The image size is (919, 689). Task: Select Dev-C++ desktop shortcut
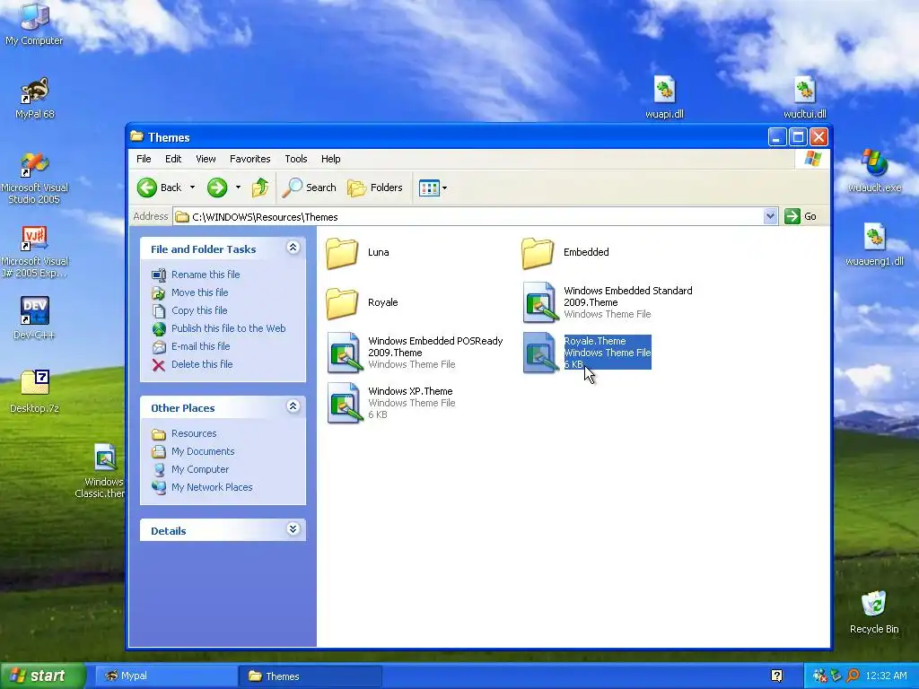[x=35, y=318]
